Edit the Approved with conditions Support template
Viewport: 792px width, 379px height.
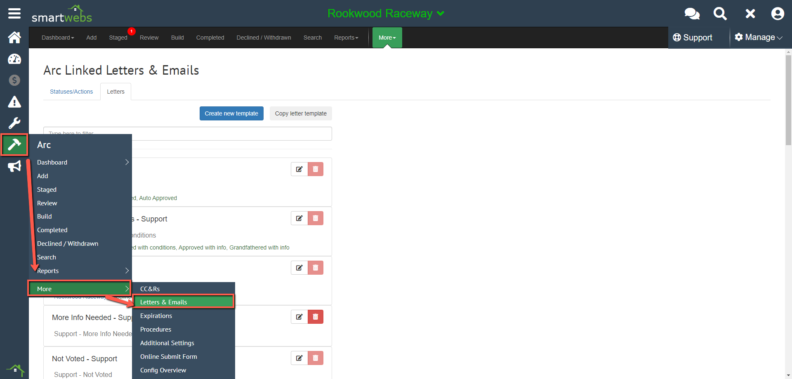point(299,218)
